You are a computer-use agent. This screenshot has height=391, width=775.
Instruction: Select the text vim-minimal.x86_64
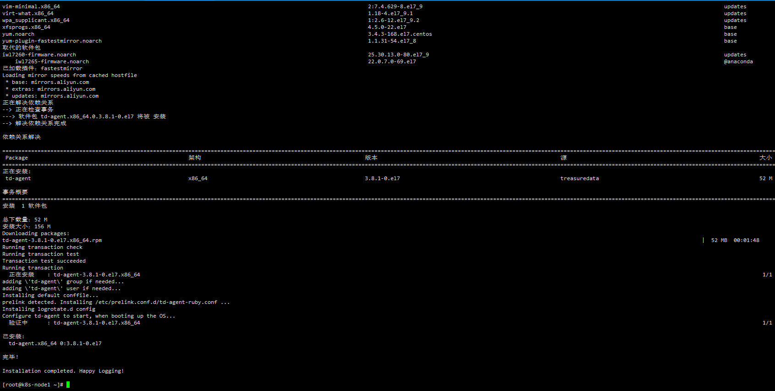[x=31, y=6]
